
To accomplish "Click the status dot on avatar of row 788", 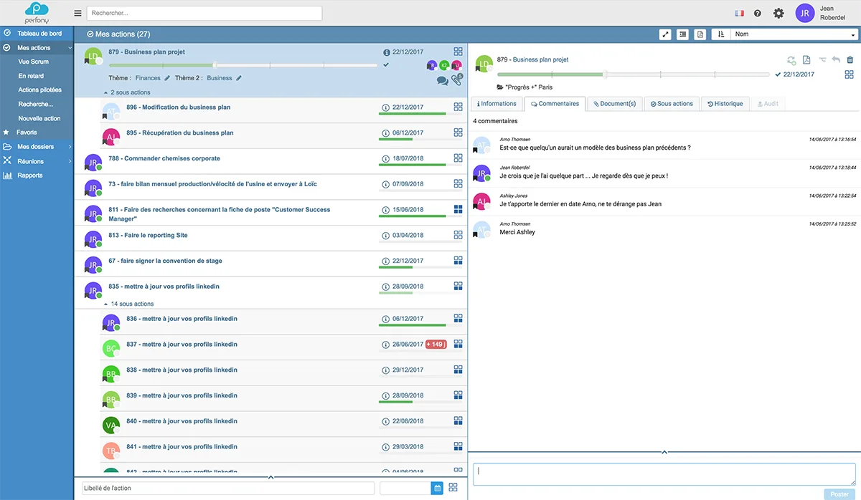I will point(100,168).
